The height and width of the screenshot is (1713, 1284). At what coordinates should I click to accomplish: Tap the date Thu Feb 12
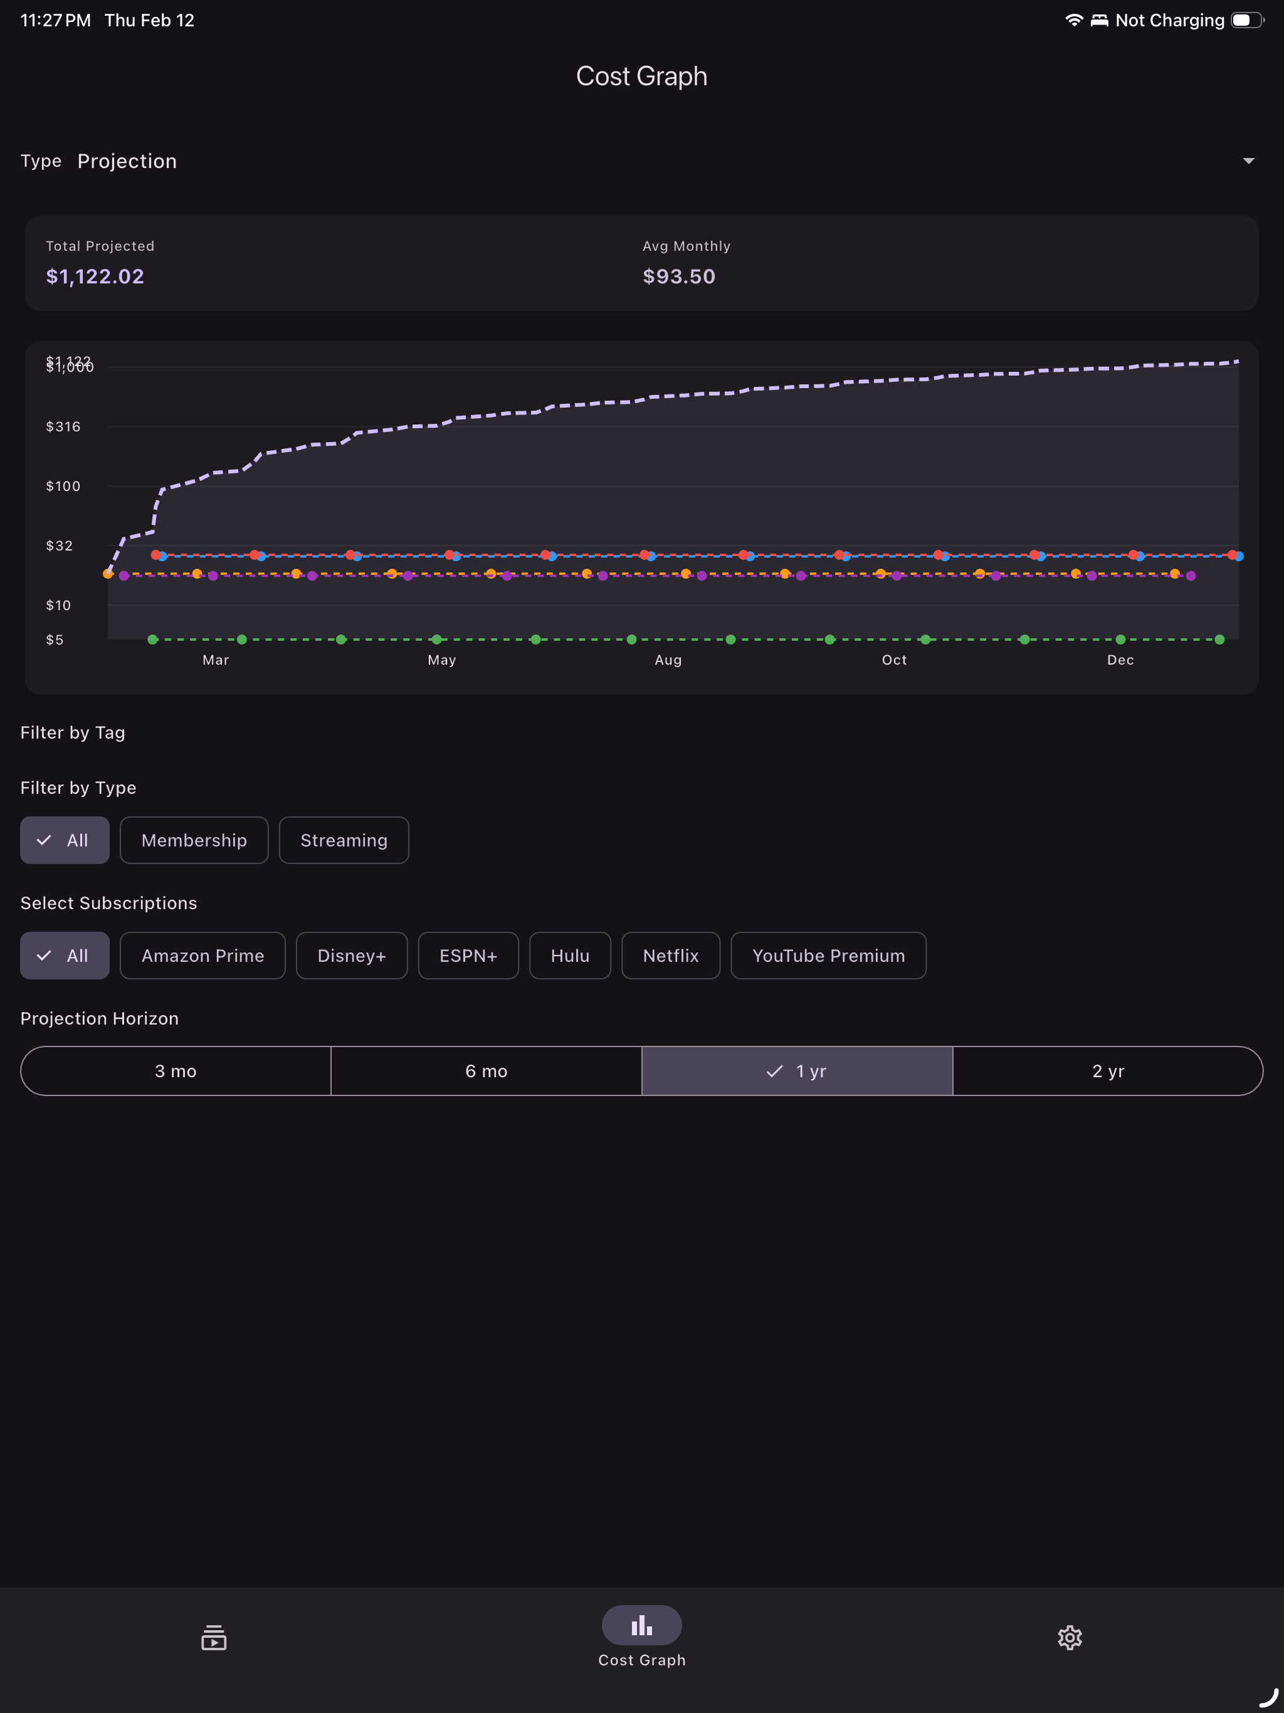click(x=149, y=20)
